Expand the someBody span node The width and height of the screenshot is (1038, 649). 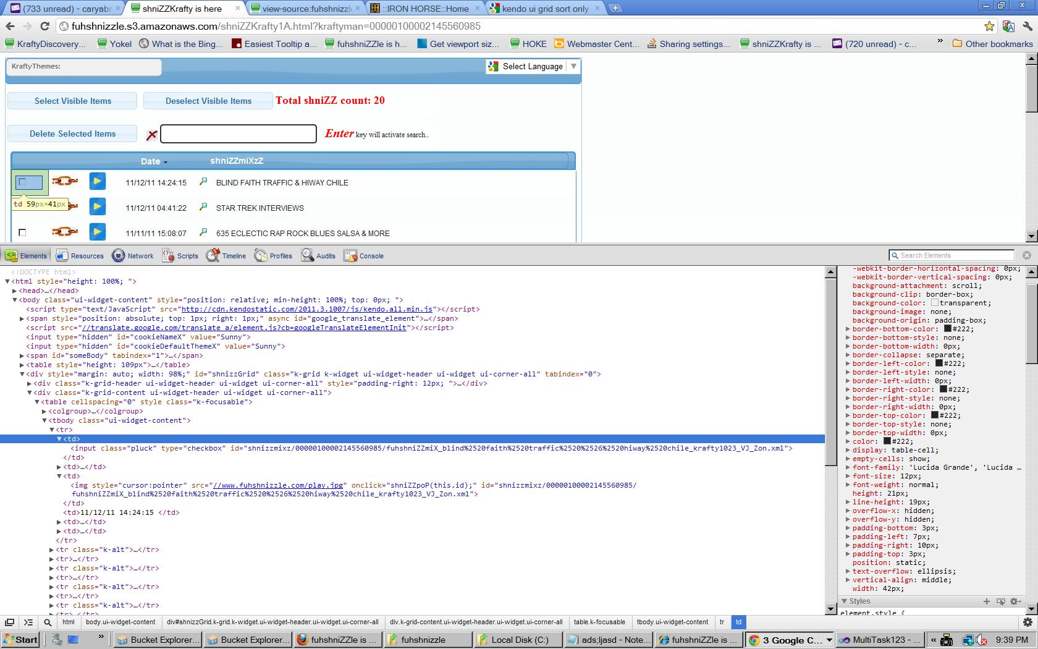tap(22, 355)
